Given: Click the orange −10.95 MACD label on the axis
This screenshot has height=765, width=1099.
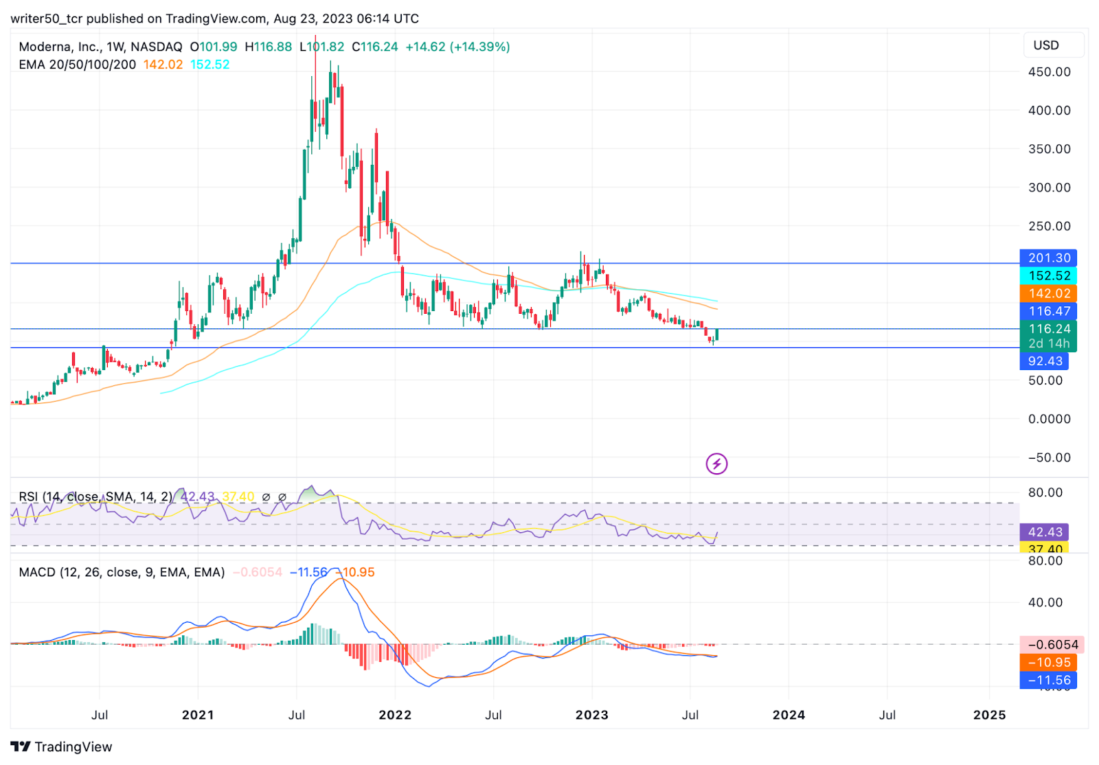Looking at the screenshot, I should coord(1048,663).
